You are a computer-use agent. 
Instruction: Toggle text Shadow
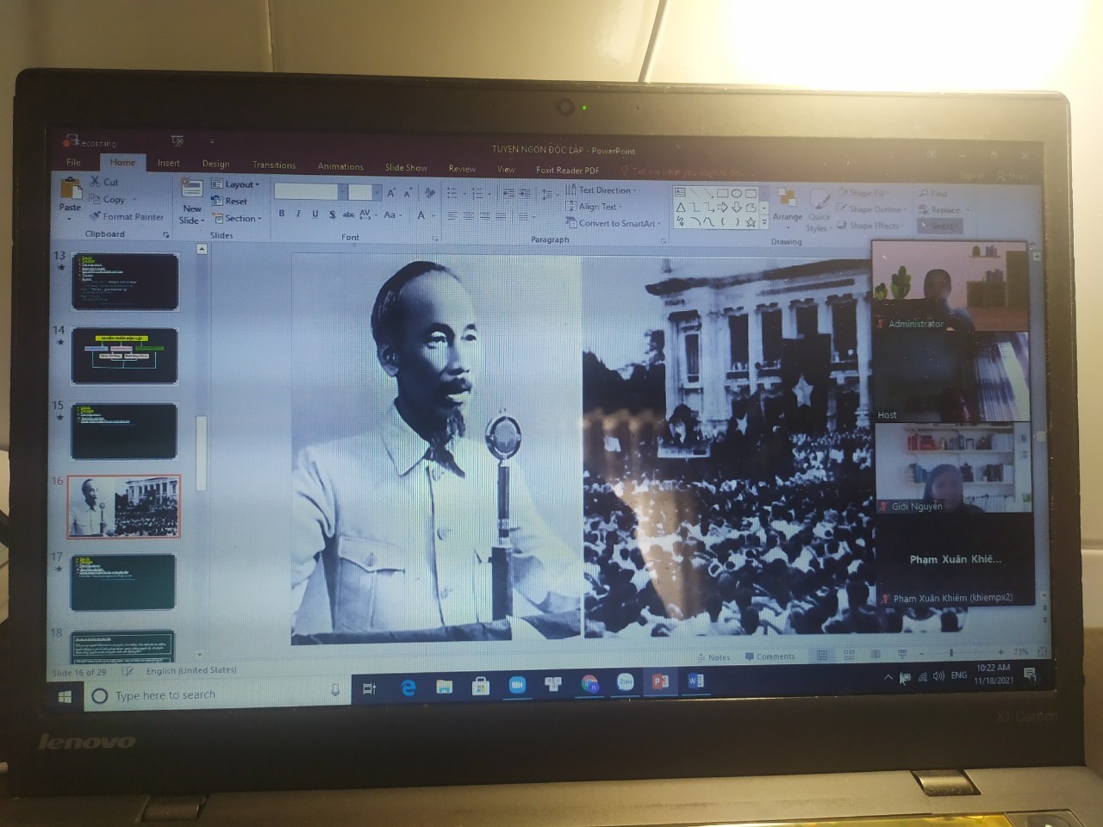(x=332, y=215)
